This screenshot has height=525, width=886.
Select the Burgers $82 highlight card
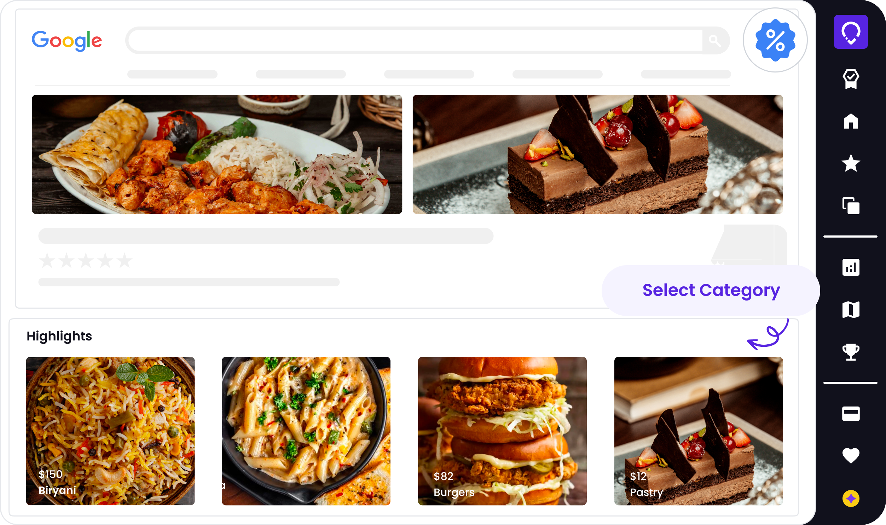[502, 431]
